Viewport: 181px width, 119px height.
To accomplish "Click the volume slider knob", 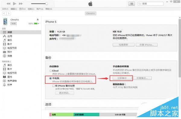I will pyautogui.click(x=46, y=4).
